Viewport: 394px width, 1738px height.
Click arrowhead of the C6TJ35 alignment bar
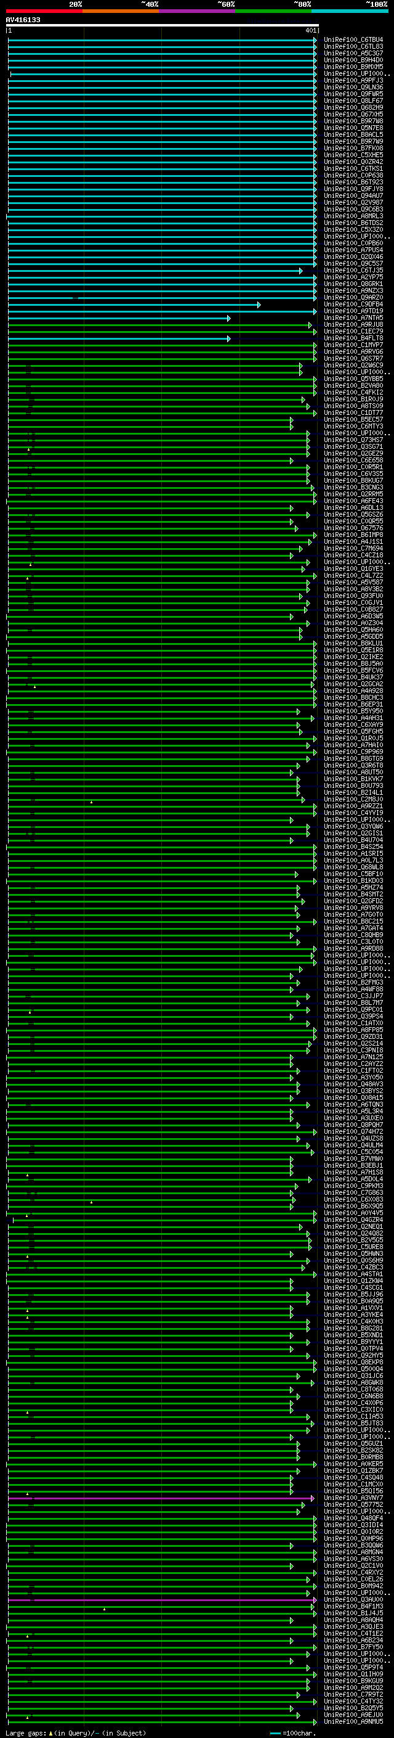click(301, 271)
